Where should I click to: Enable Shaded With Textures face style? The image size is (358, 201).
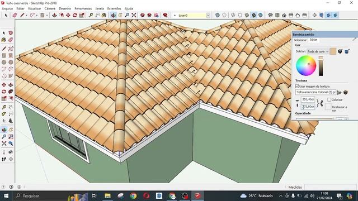pyautogui.click(x=253, y=15)
